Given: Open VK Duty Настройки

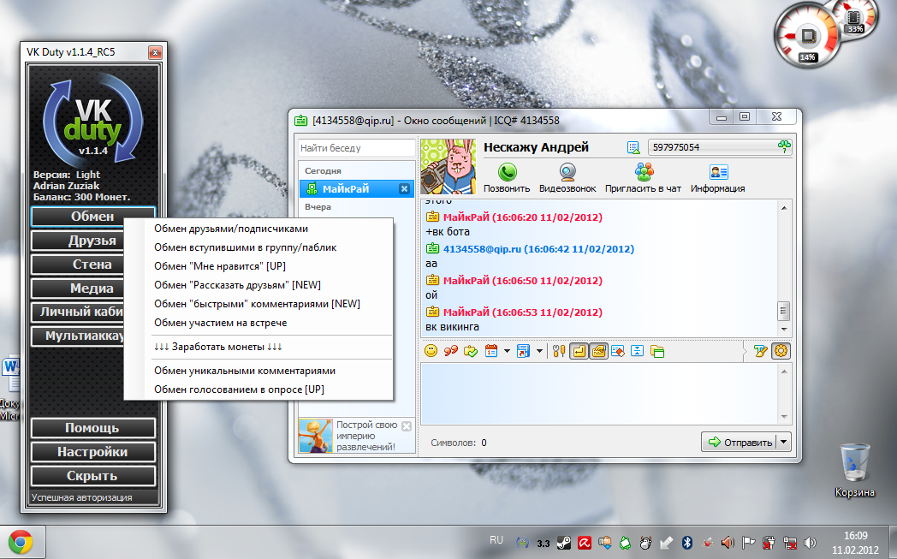Looking at the screenshot, I should 92,452.
